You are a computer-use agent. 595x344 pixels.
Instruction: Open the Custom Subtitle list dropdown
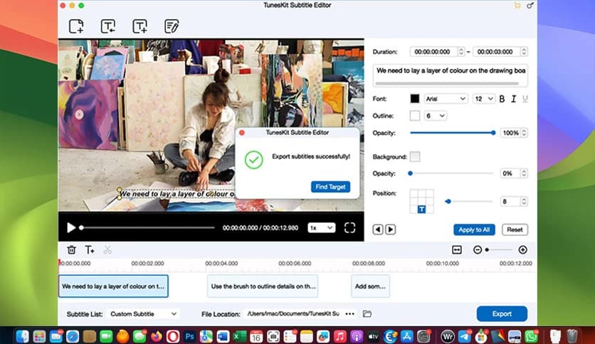pyautogui.click(x=144, y=313)
